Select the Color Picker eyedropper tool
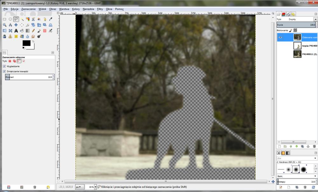 51,19
